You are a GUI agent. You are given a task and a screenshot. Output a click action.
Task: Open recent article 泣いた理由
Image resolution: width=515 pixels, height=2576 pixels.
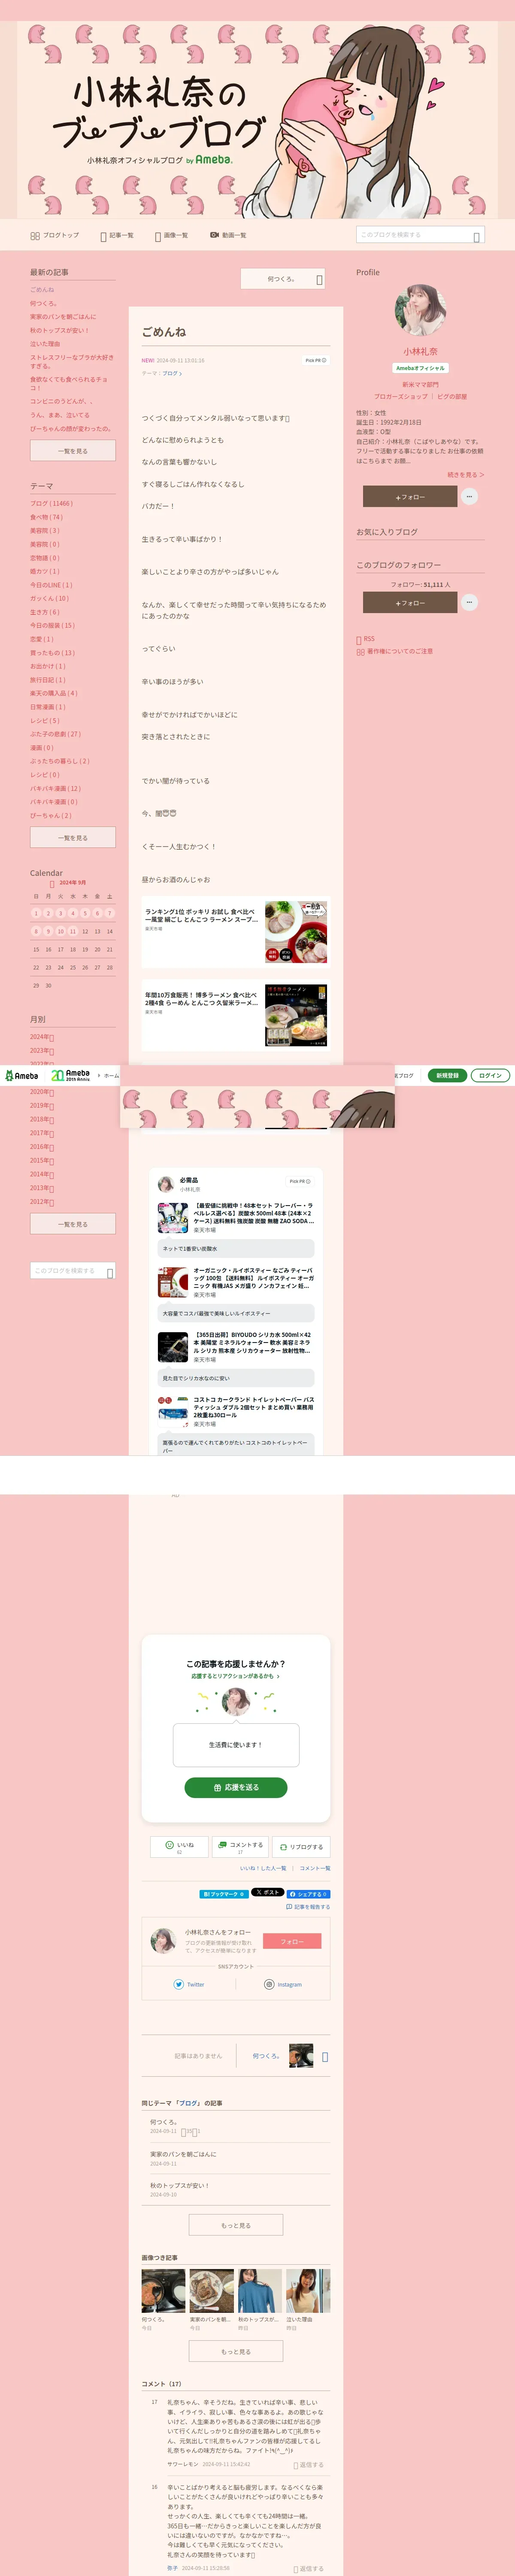point(45,344)
